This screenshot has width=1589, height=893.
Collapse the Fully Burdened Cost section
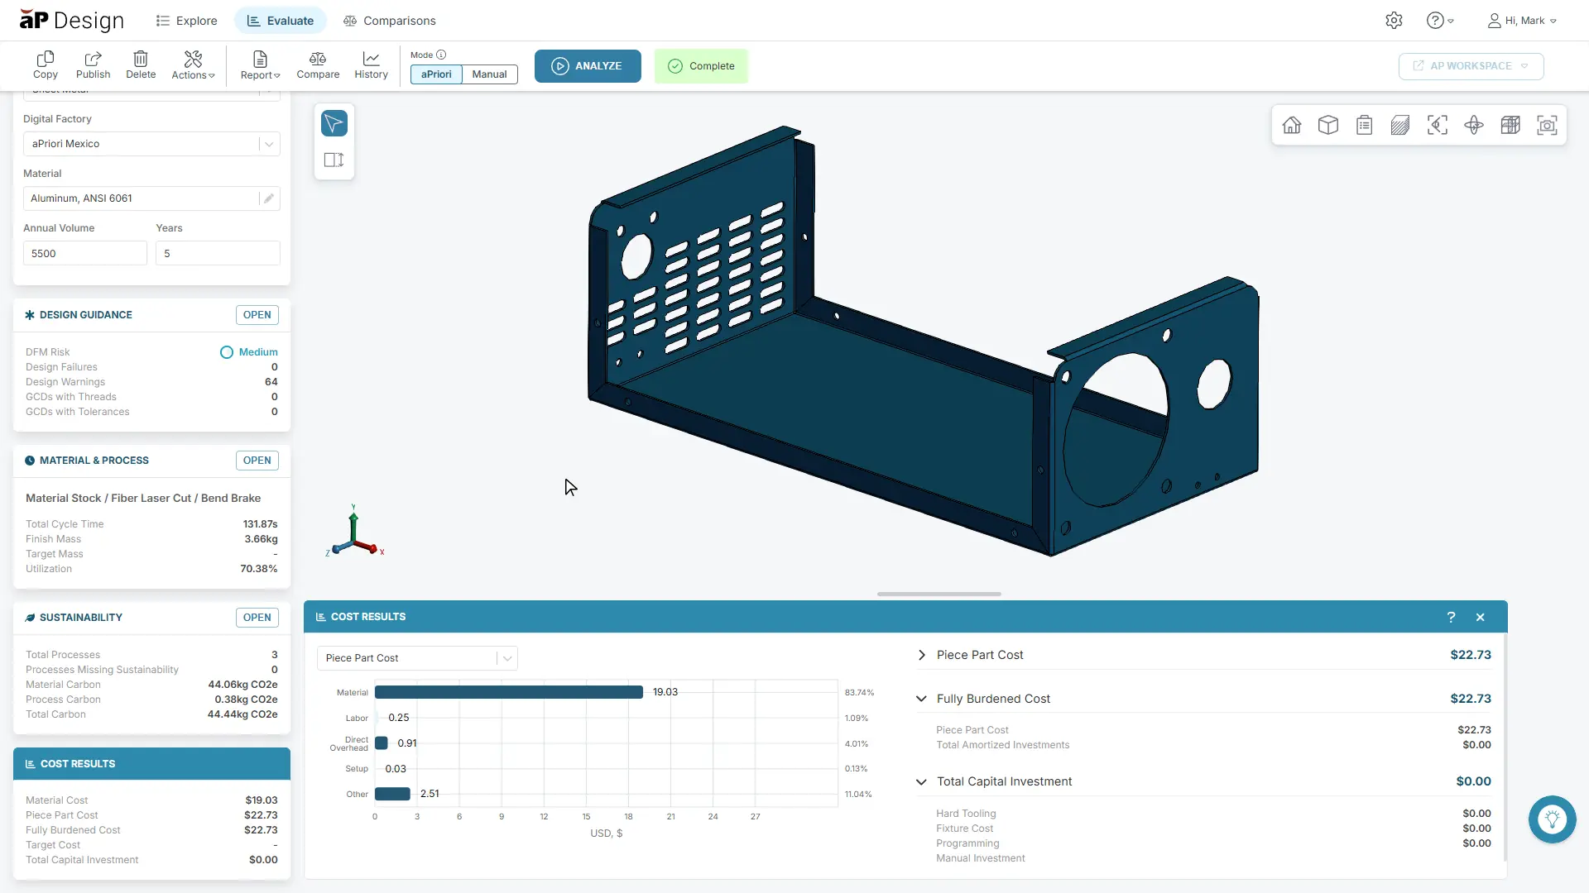921,699
